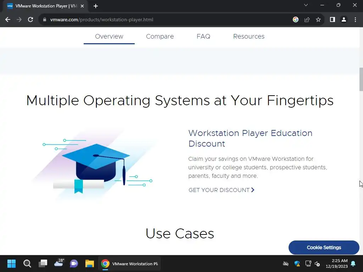This screenshot has width=363, height=272.
Task: Open Chrome three-dot menu
Action: point(355,20)
